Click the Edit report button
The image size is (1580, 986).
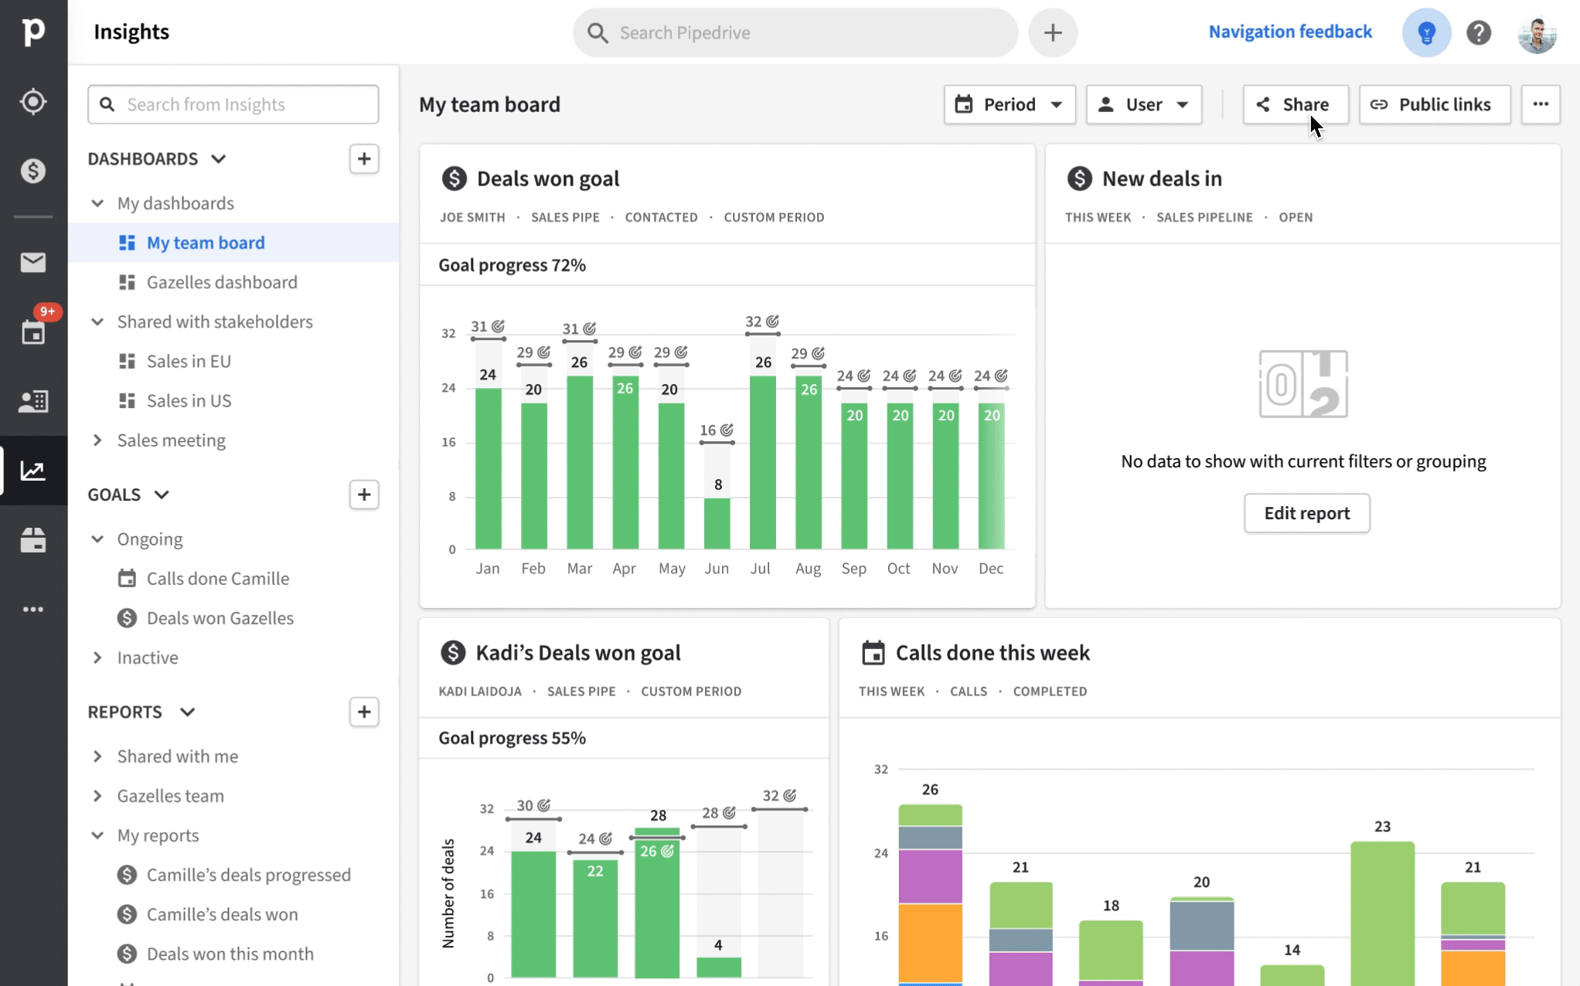pyautogui.click(x=1306, y=513)
